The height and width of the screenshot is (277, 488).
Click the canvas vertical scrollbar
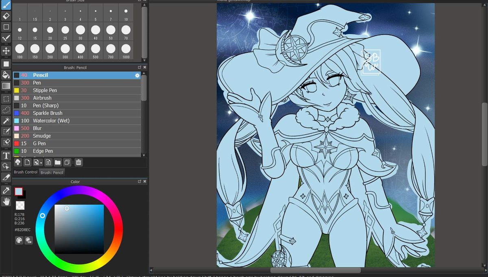pyautogui.click(x=484, y=134)
